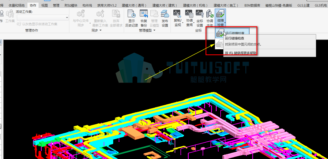Image resolution: width=328 pixels, height=159 pixels.
Task: Expand the 同步 panel title arrow
Action: click(x=100, y=30)
